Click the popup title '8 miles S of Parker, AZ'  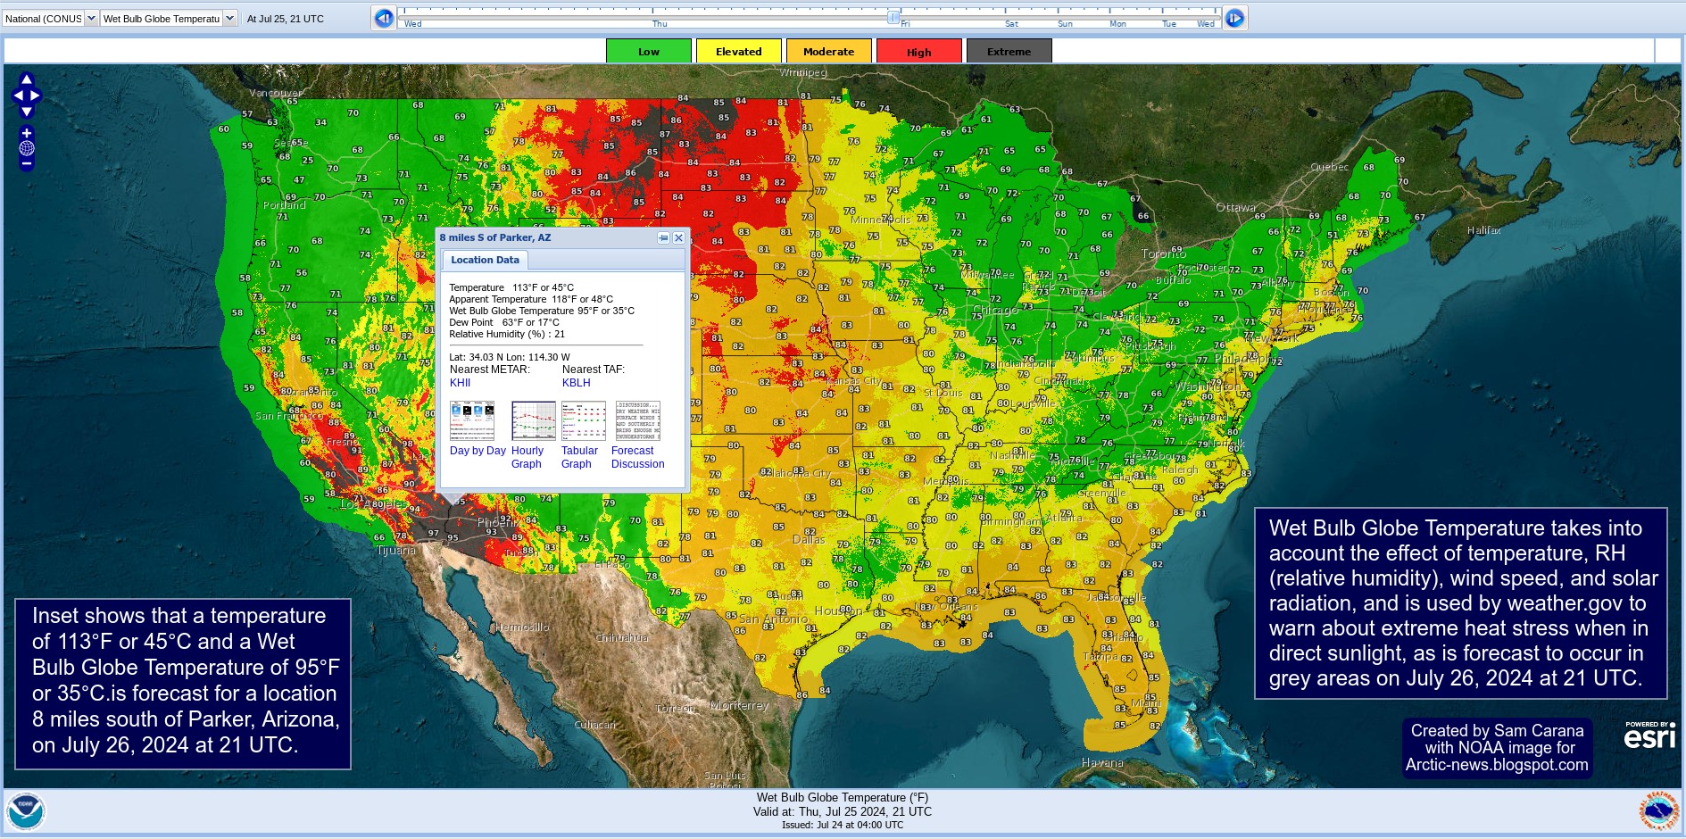[495, 237]
